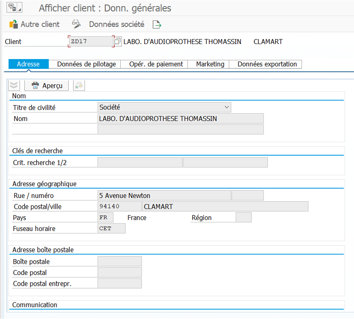Select the Marketing tab
354x319 pixels.
click(210, 64)
